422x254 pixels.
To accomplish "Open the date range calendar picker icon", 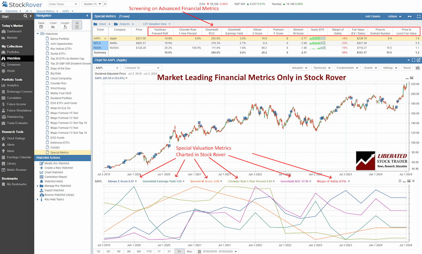I will click(199, 252).
